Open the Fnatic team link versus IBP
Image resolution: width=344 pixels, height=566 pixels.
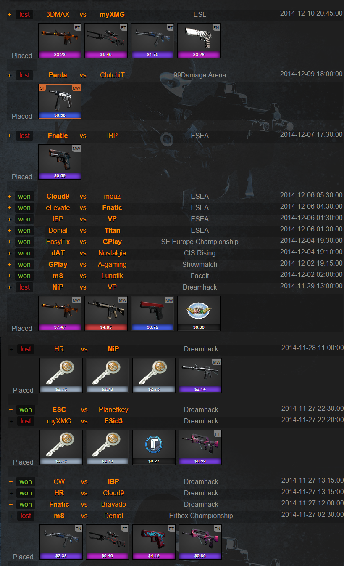coord(58,136)
